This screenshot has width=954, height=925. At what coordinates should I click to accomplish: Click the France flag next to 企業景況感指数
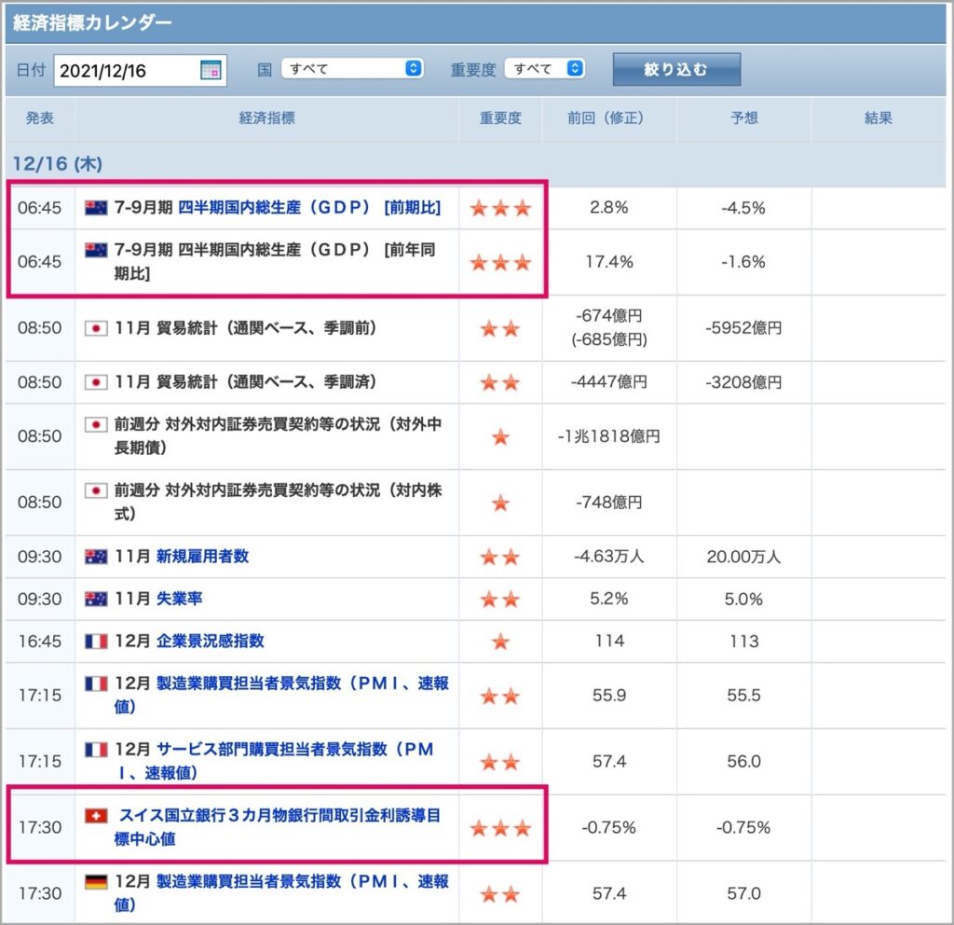click(96, 642)
